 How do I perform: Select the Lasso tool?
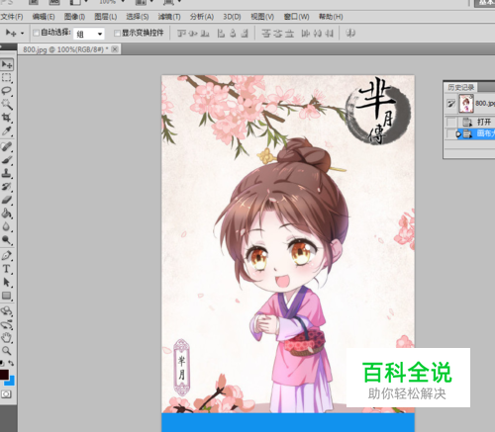7,91
